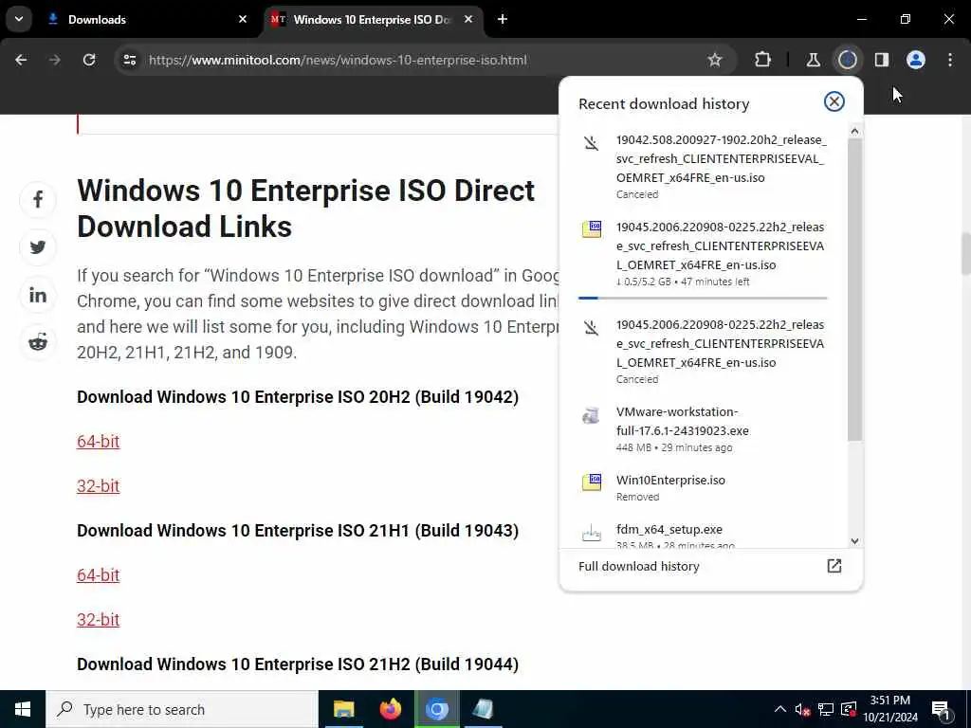Reload the page
The width and height of the screenshot is (971, 728).
click(x=89, y=60)
